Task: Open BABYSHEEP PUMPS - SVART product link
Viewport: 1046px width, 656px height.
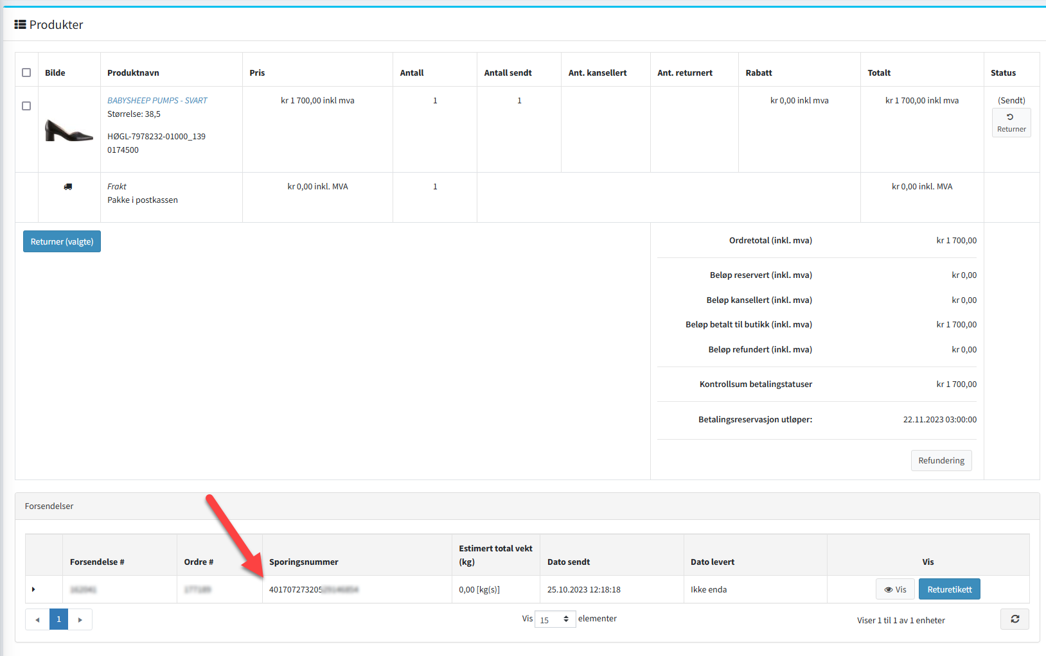Action: pyautogui.click(x=157, y=101)
